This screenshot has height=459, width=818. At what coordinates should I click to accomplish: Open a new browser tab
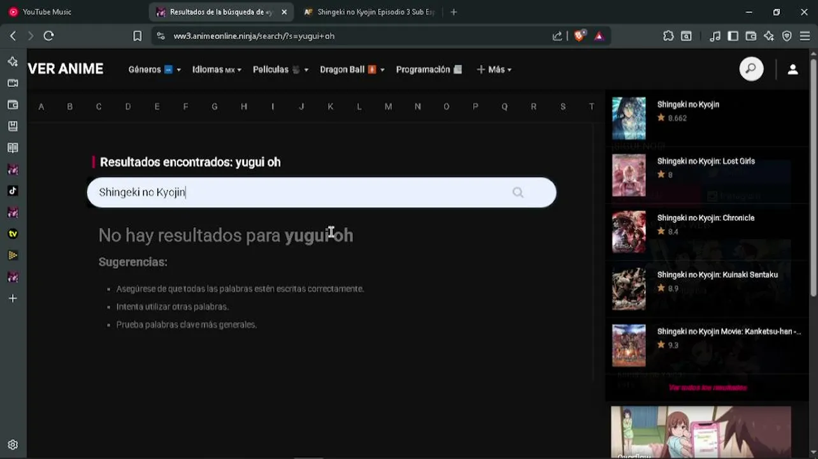tap(454, 12)
